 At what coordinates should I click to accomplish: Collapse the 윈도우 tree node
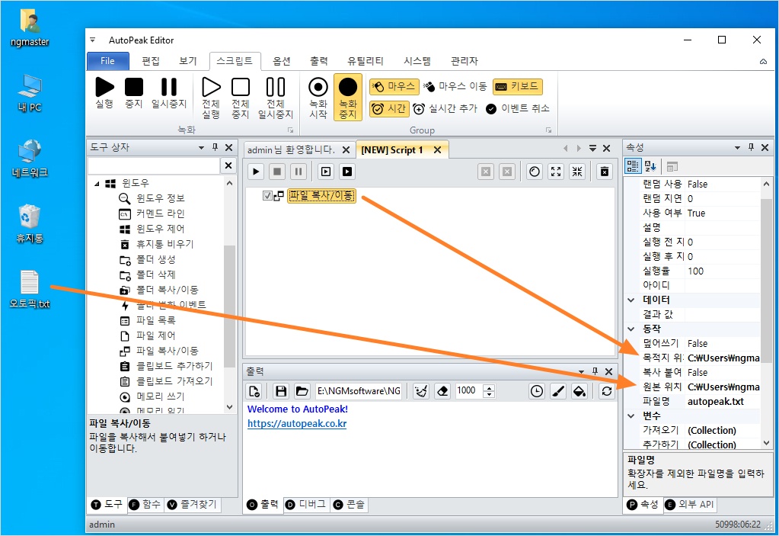(x=97, y=184)
